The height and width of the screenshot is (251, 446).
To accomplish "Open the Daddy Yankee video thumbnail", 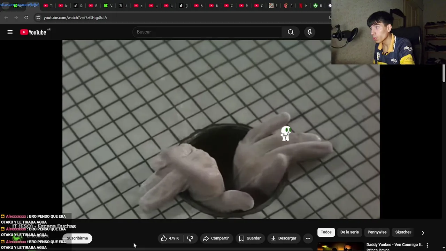I will point(340,247).
